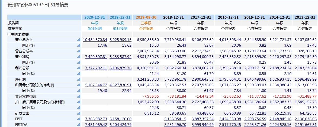Image resolution: width=318 pixels, height=127 pixels.
Task: Open EBIT link 7,368,982.73
Action: click(96, 119)
